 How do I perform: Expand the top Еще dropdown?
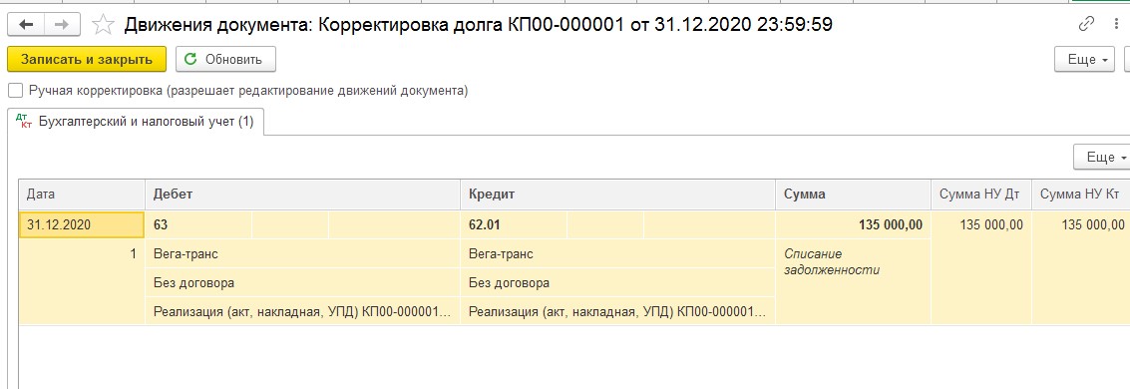(1084, 59)
